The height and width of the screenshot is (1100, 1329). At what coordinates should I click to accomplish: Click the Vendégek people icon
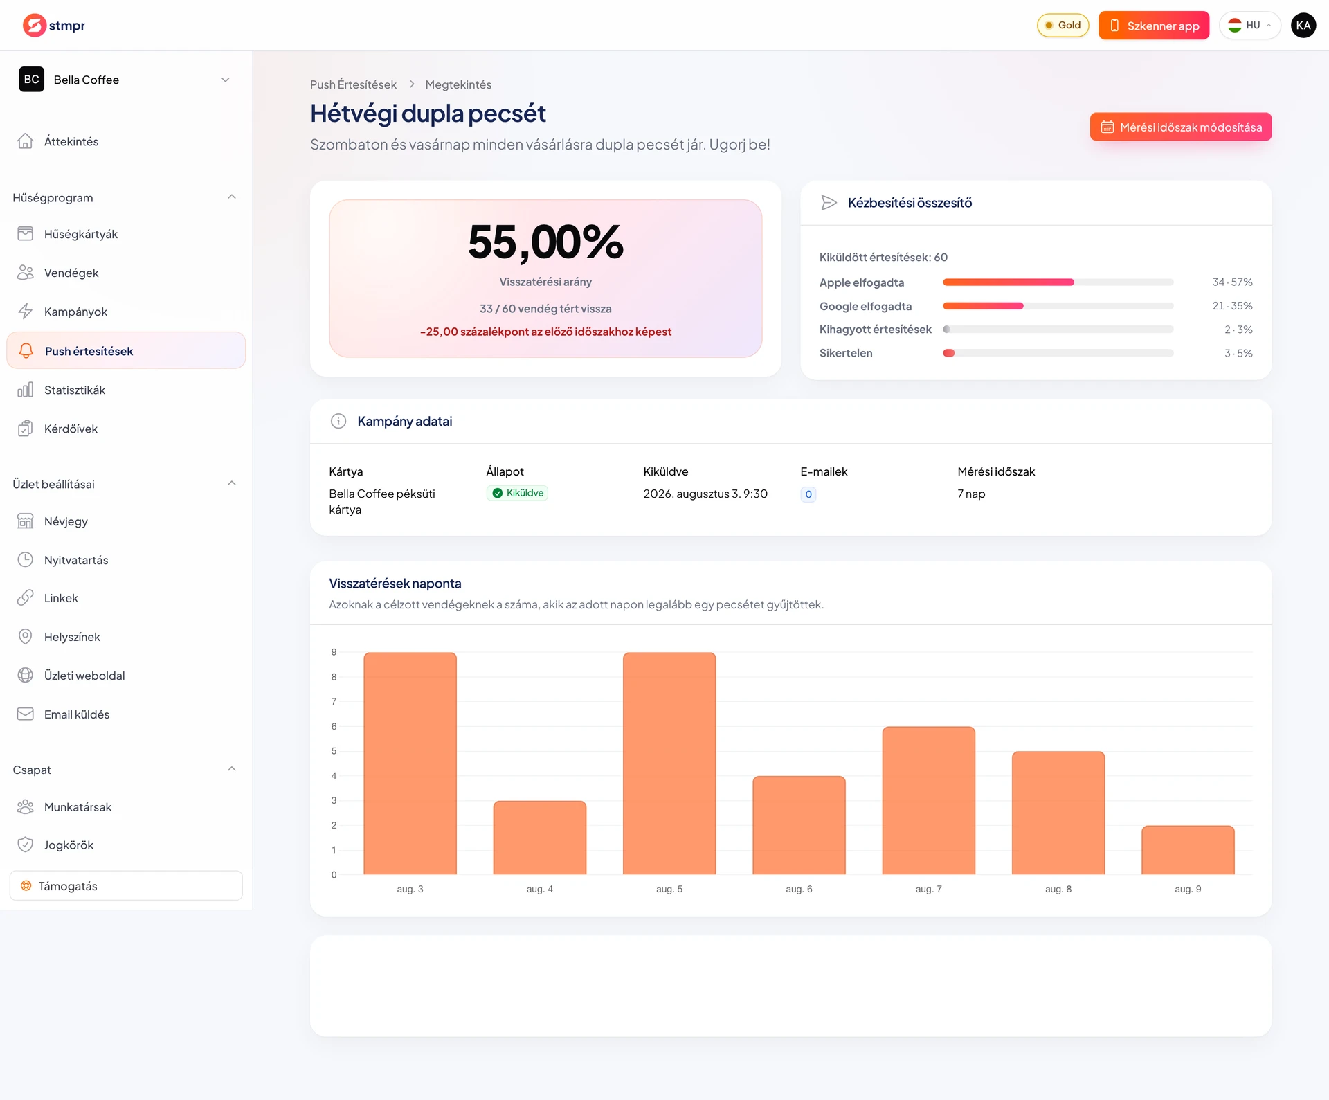pyautogui.click(x=26, y=273)
